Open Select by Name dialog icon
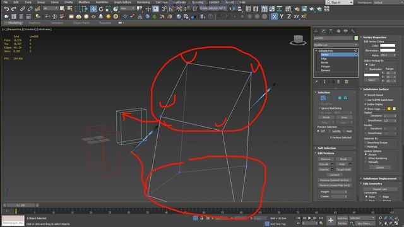Screen dimensions: 404x227 70,9
